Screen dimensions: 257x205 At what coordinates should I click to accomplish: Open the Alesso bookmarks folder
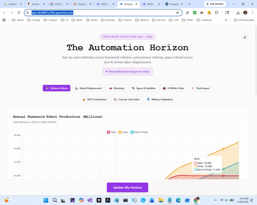[x=18, y=20]
